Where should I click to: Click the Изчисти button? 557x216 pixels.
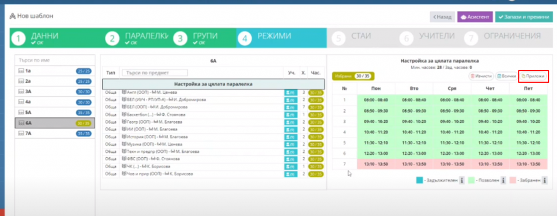(481, 76)
